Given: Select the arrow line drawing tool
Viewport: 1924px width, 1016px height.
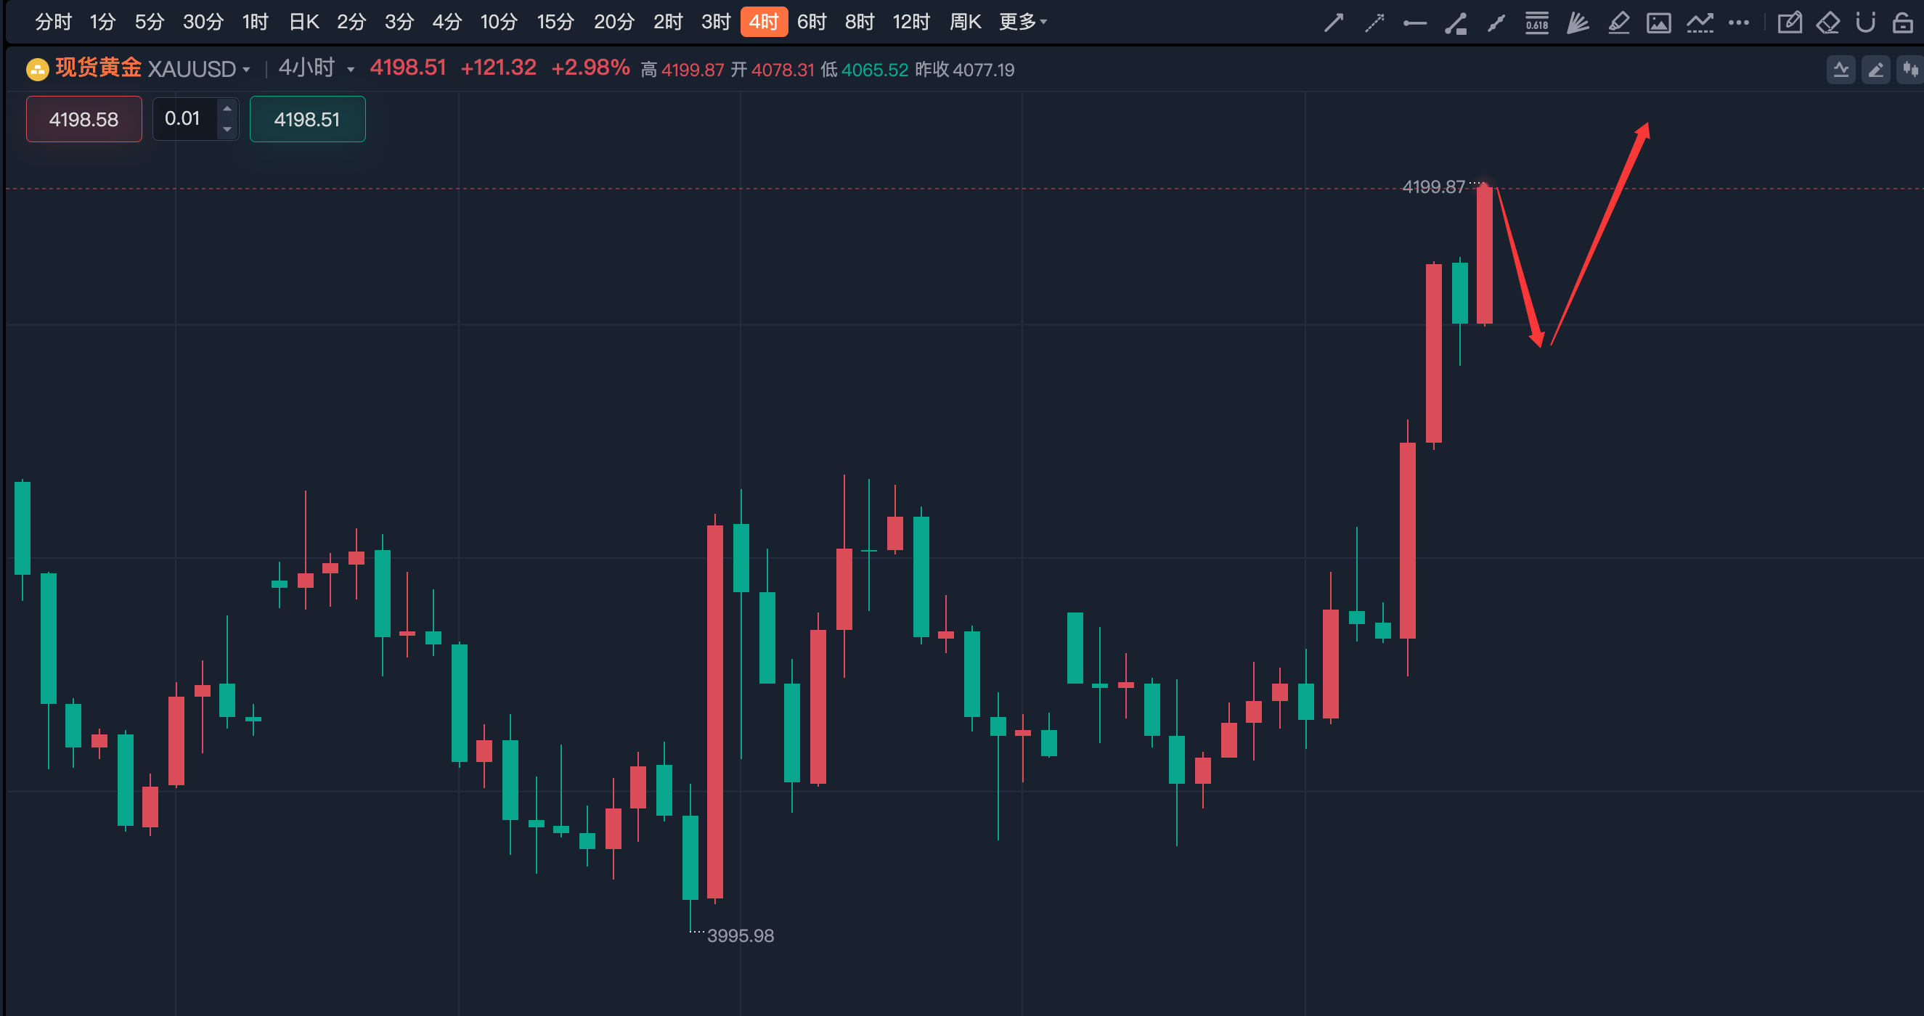Looking at the screenshot, I should 1333,23.
